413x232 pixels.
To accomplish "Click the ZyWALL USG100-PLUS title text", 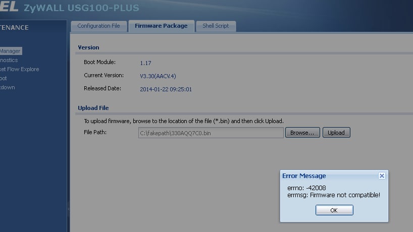I will point(81,8).
